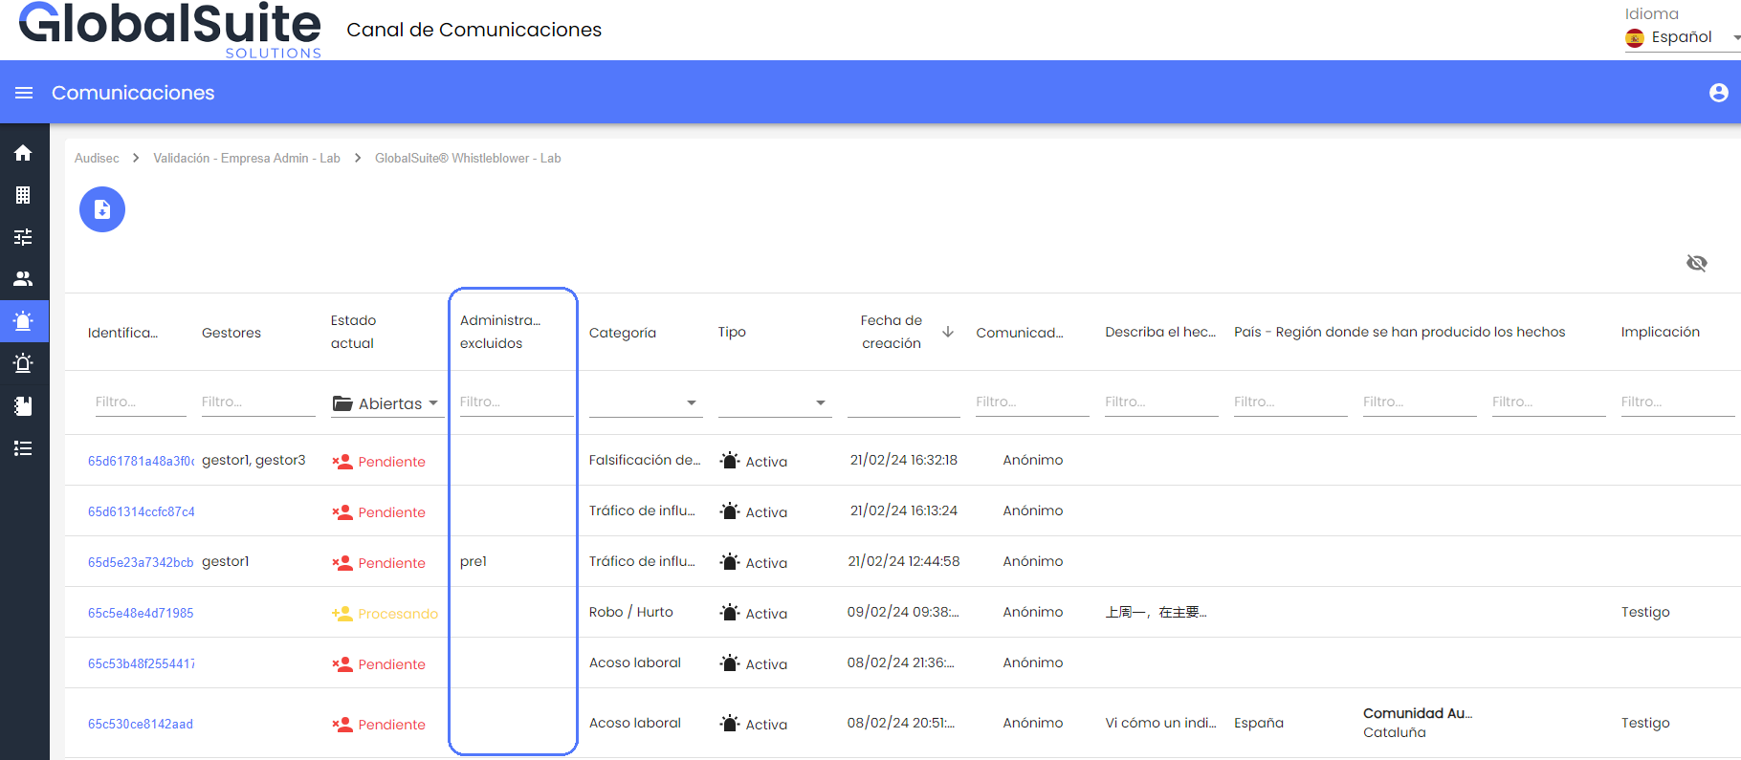Expand the Categoría filter dropdown
The height and width of the screenshot is (760, 1741).
(646, 403)
